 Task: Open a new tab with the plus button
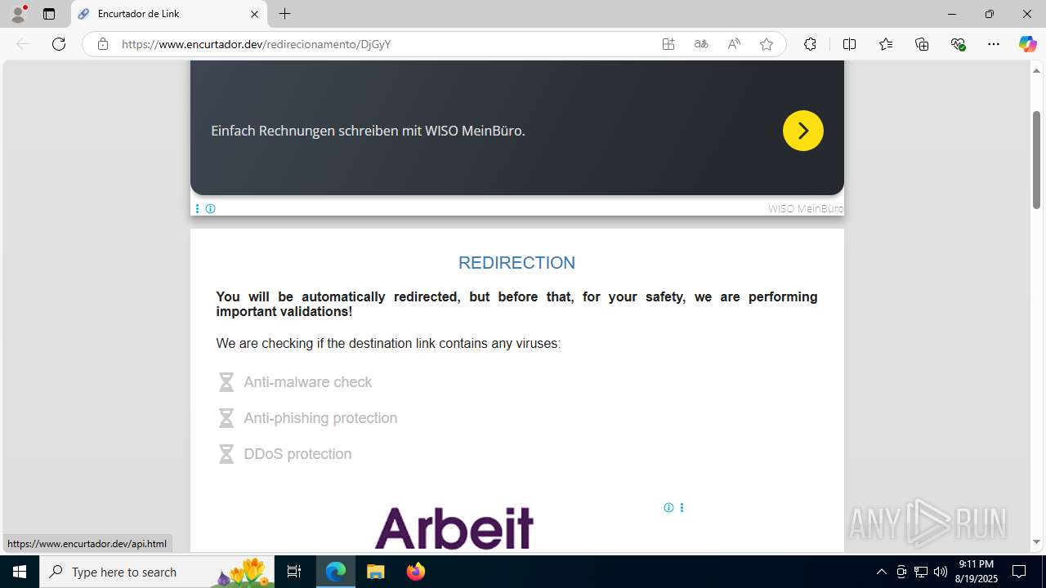coord(284,14)
